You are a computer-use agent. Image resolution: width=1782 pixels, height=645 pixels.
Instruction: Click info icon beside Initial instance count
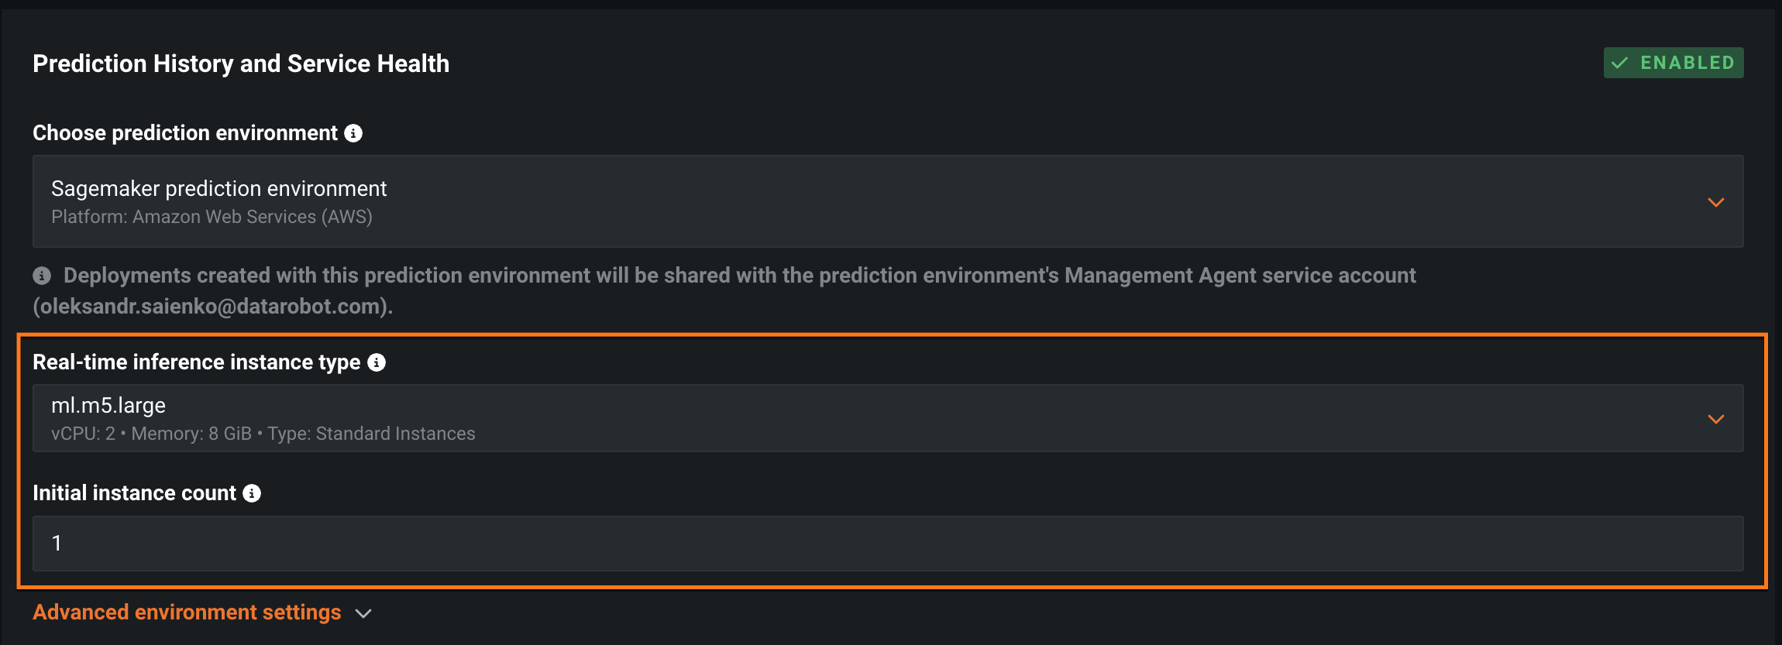coord(252,493)
